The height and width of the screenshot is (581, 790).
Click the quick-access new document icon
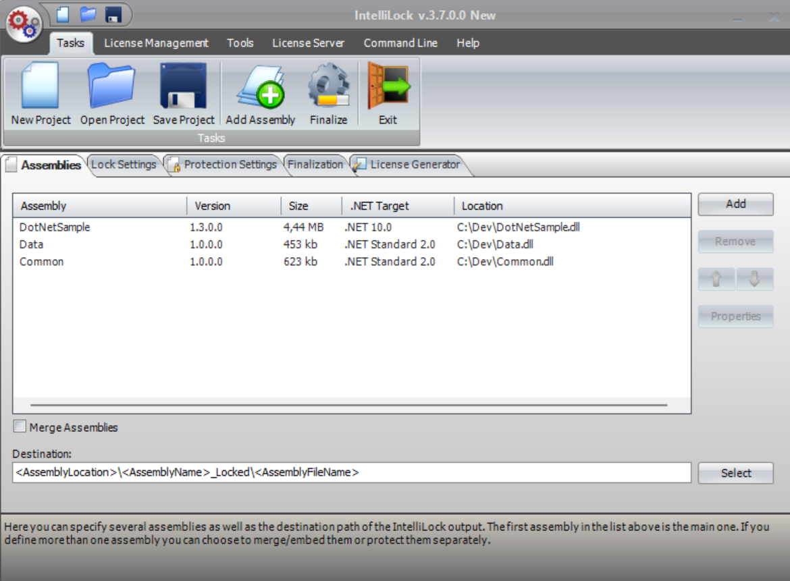point(63,15)
